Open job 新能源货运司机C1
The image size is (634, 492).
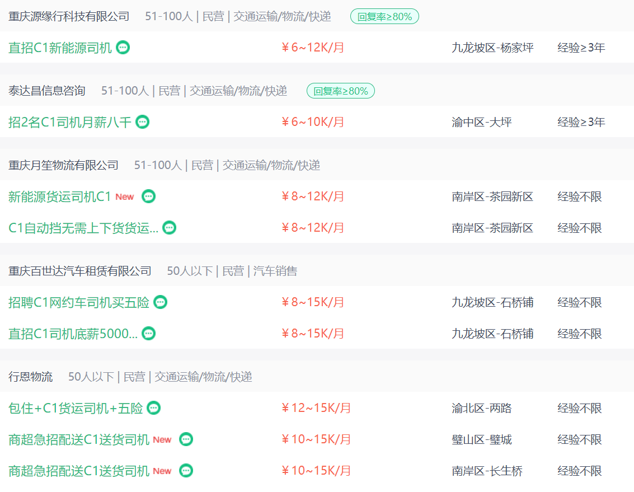[59, 196]
